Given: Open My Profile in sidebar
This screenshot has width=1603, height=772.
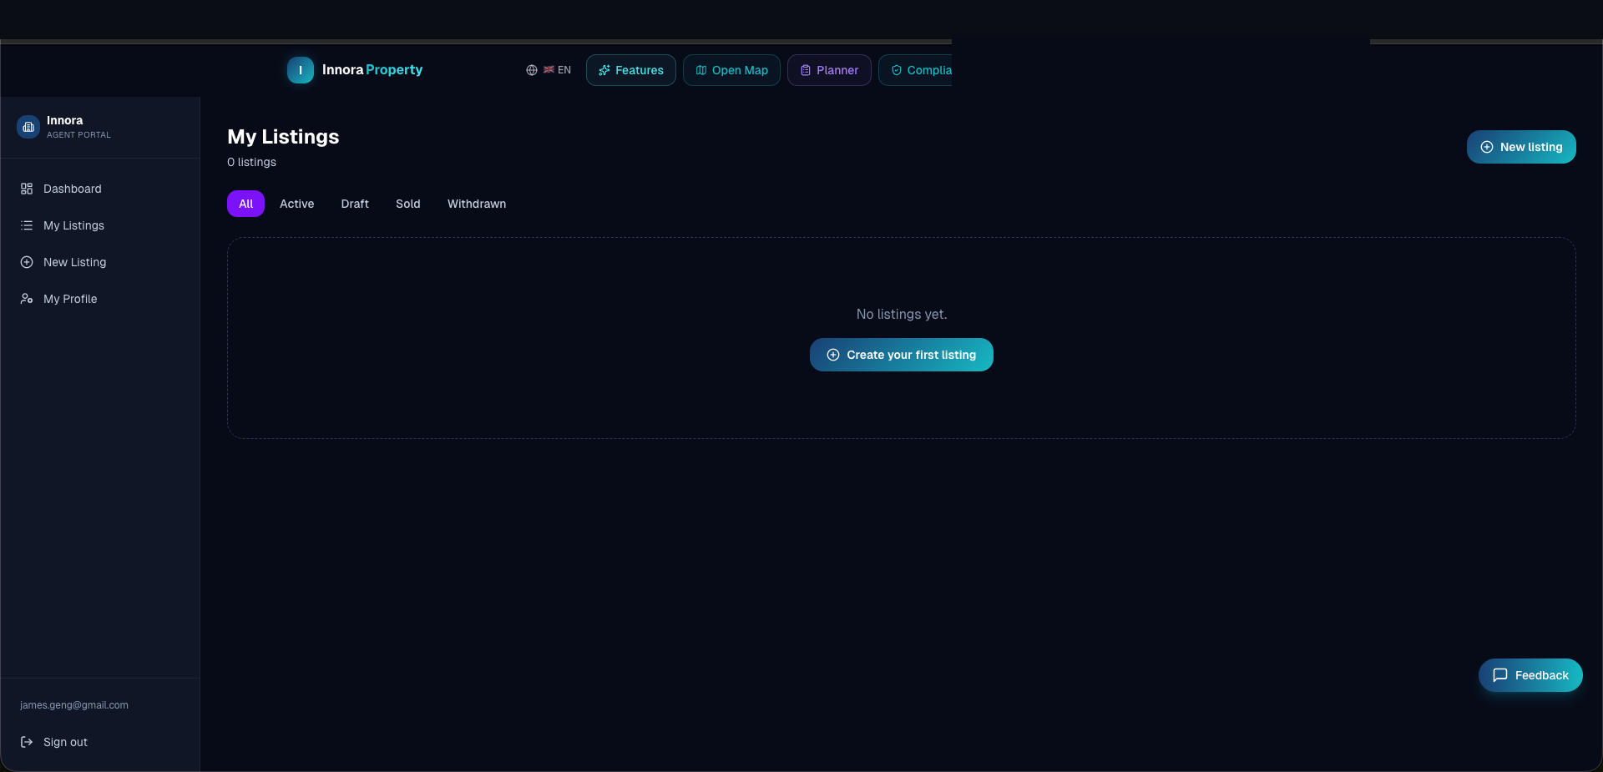Looking at the screenshot, I should 100,299.
